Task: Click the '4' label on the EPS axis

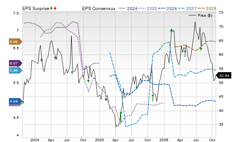Action: point(17,135)
